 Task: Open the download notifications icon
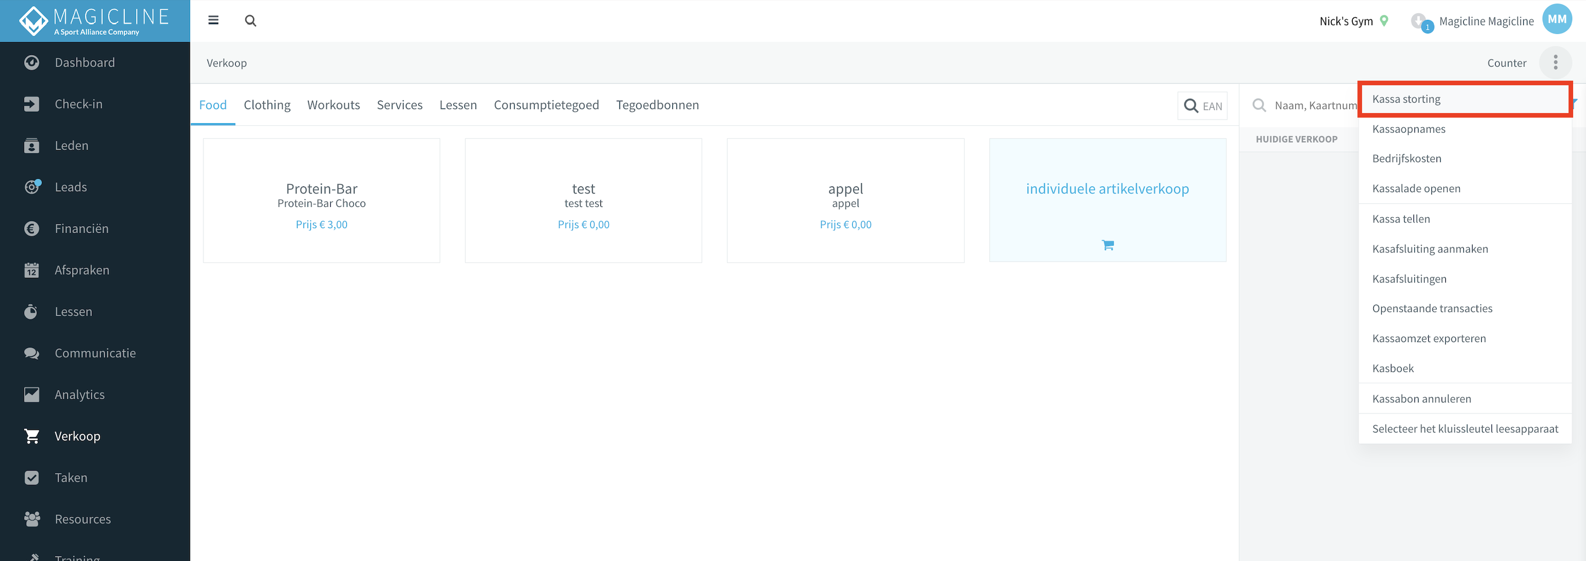coord(1421,22)
